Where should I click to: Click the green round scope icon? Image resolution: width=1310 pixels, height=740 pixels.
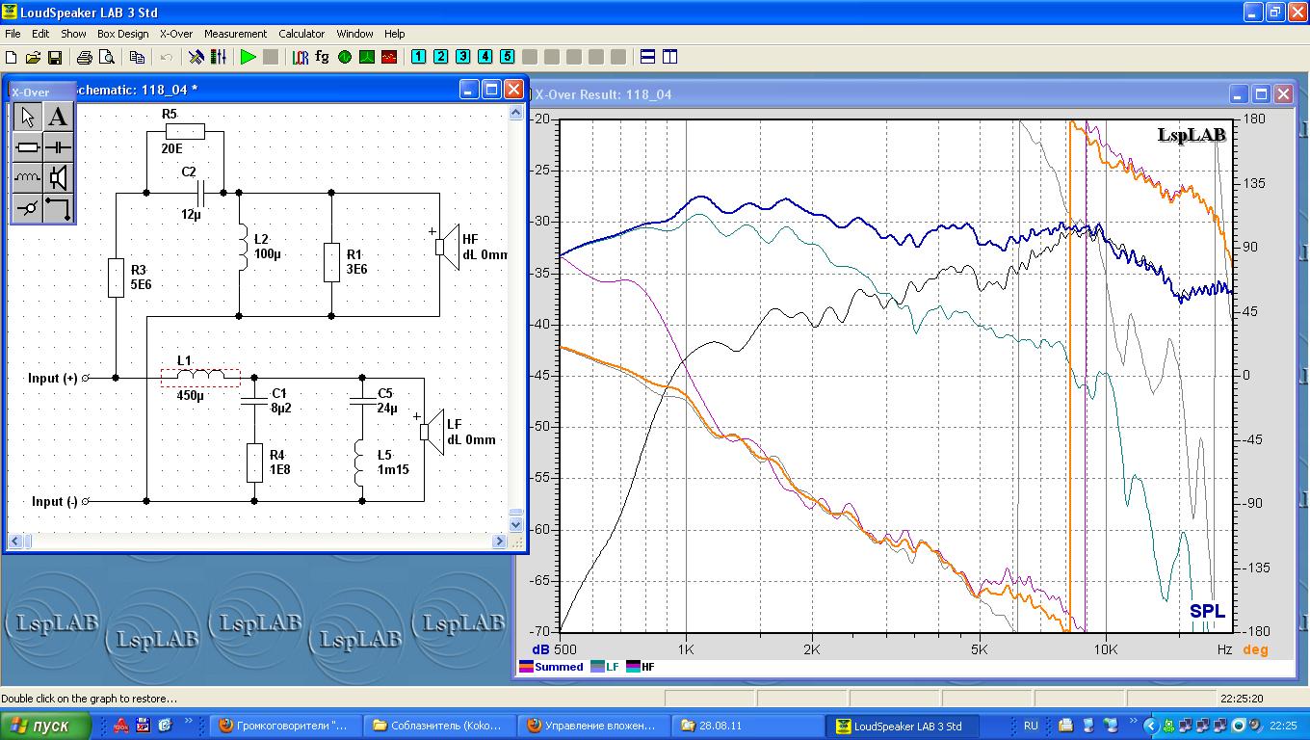click(344, 57)
